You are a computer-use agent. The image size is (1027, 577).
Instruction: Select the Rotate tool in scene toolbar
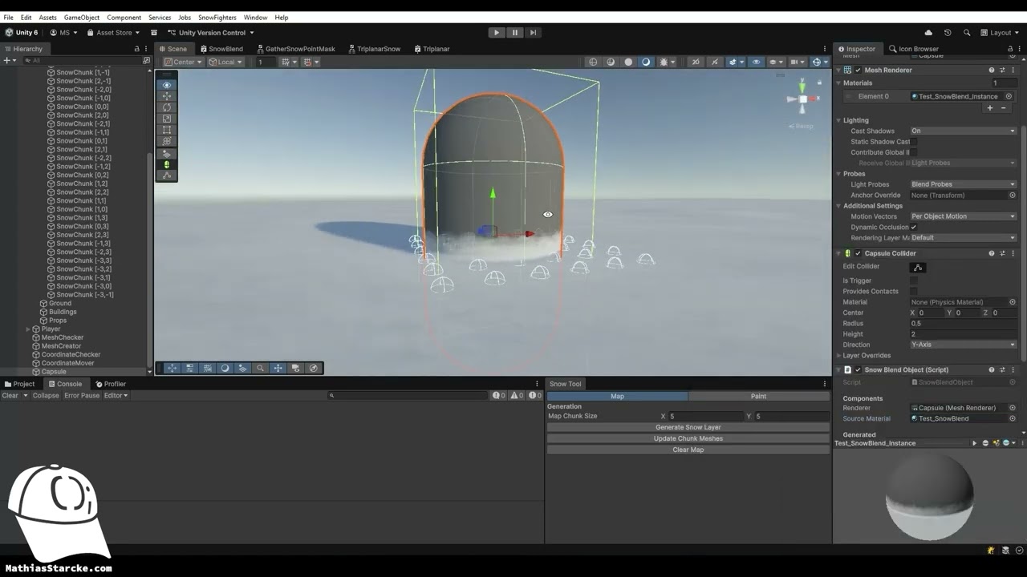(x=167, y=107)
